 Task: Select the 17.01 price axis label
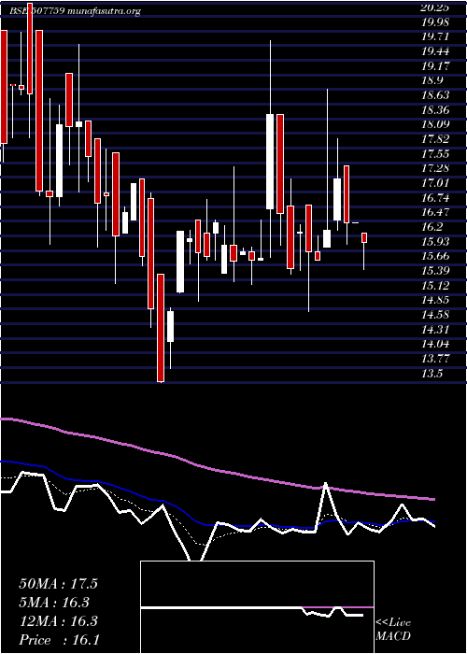(x=434, y=183)
